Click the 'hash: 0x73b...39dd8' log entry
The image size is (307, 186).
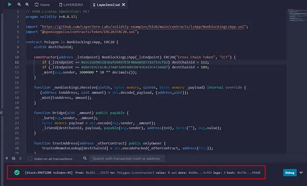point(243,172)
